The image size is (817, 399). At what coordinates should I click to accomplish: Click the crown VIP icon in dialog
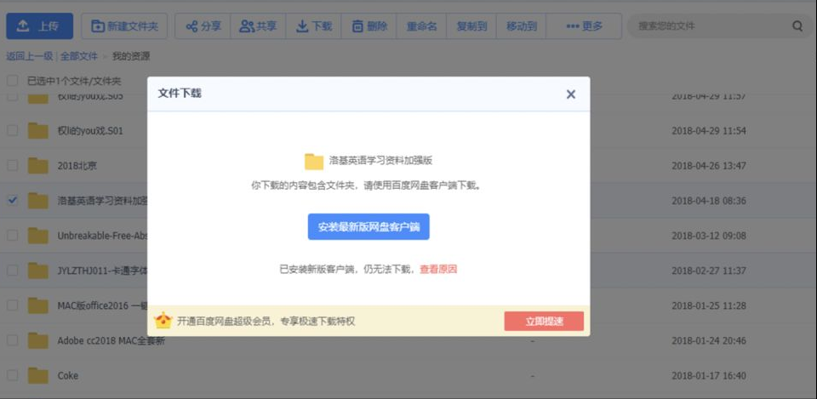tap(163, 321)
